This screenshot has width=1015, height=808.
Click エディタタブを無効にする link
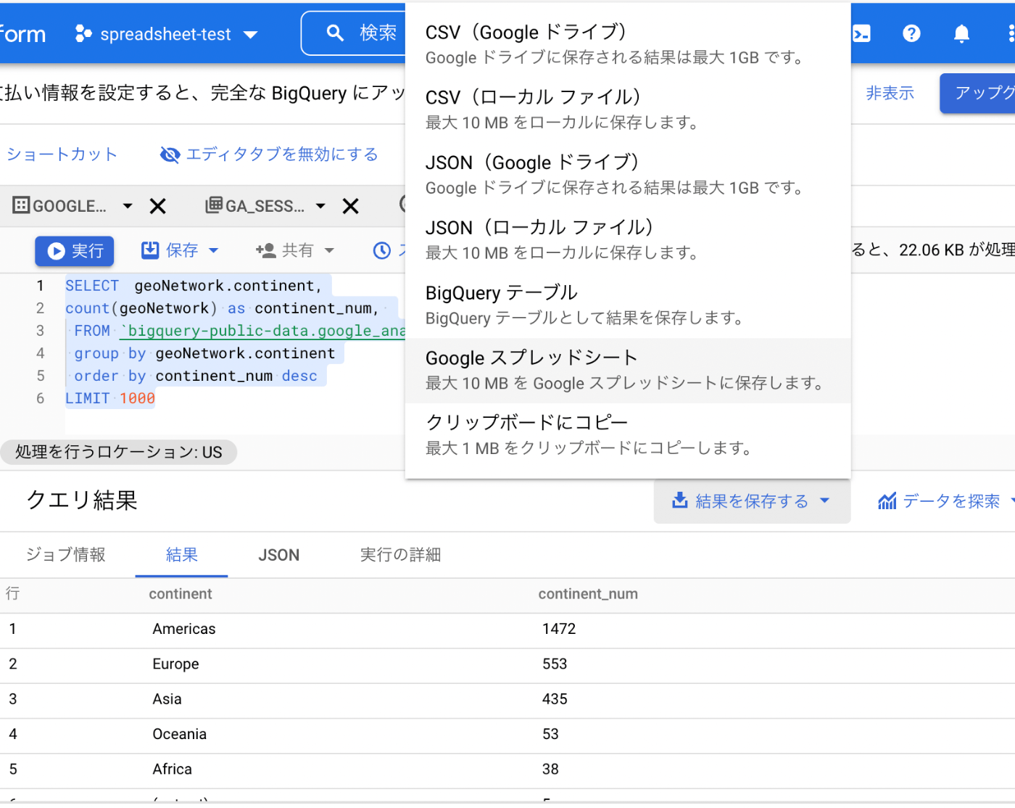(282, 154)
